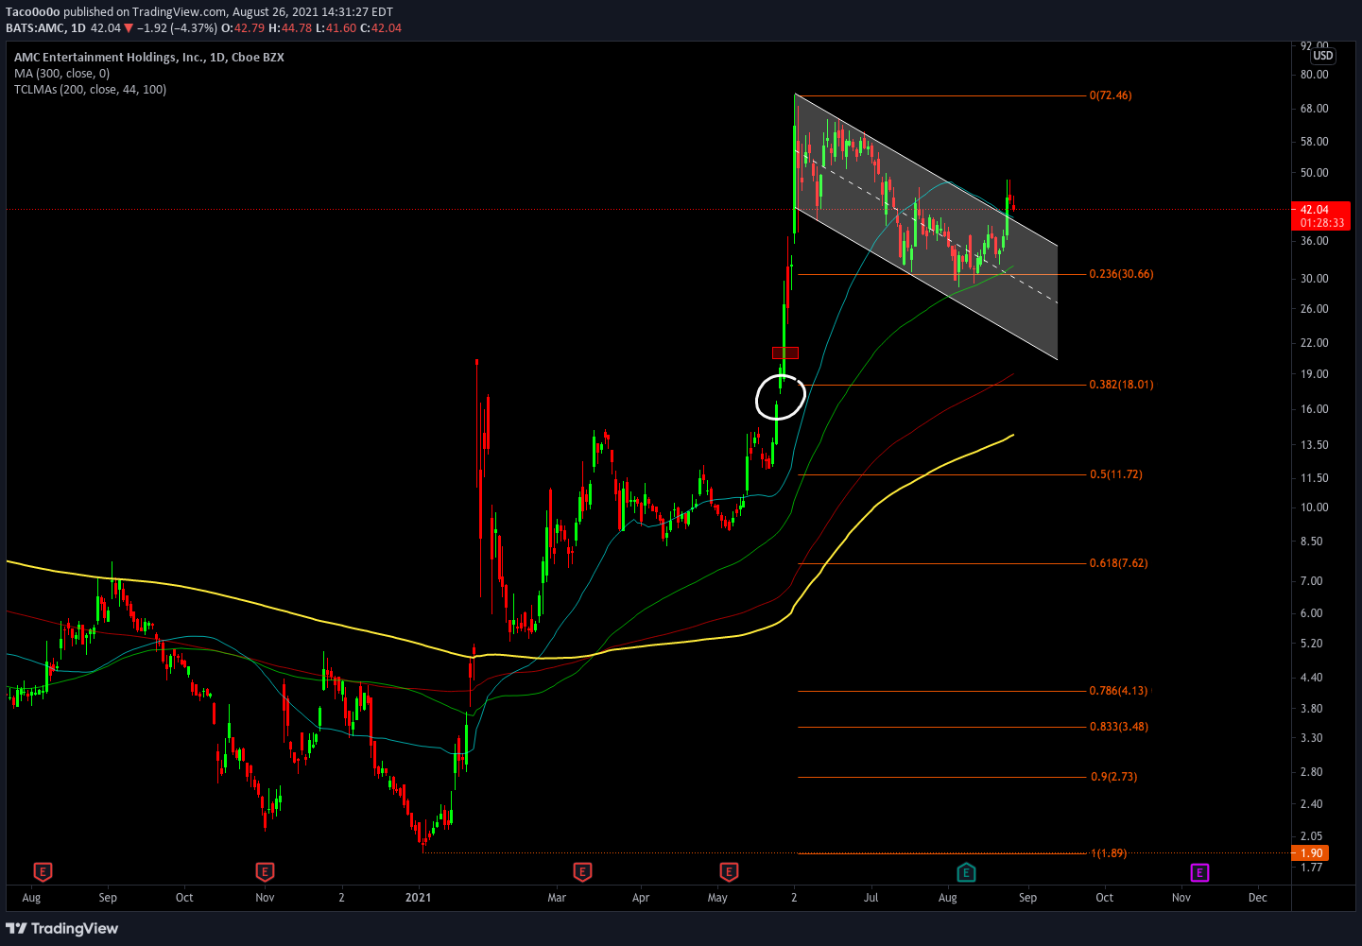Click the 0.618(7.62) Fibonacci level label

point(1118,563)
